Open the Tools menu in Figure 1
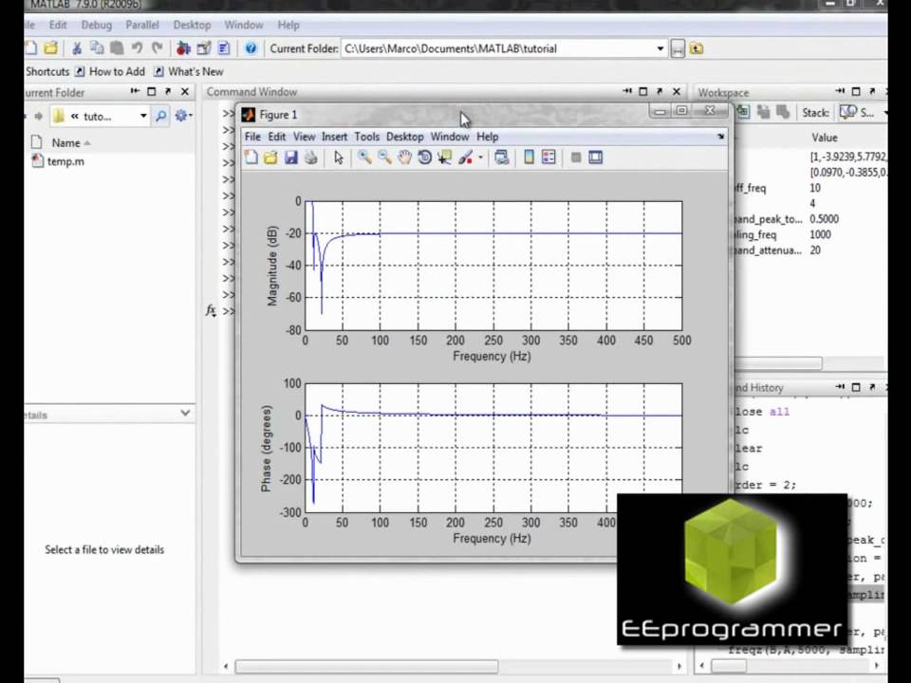 tap(367, 137)
